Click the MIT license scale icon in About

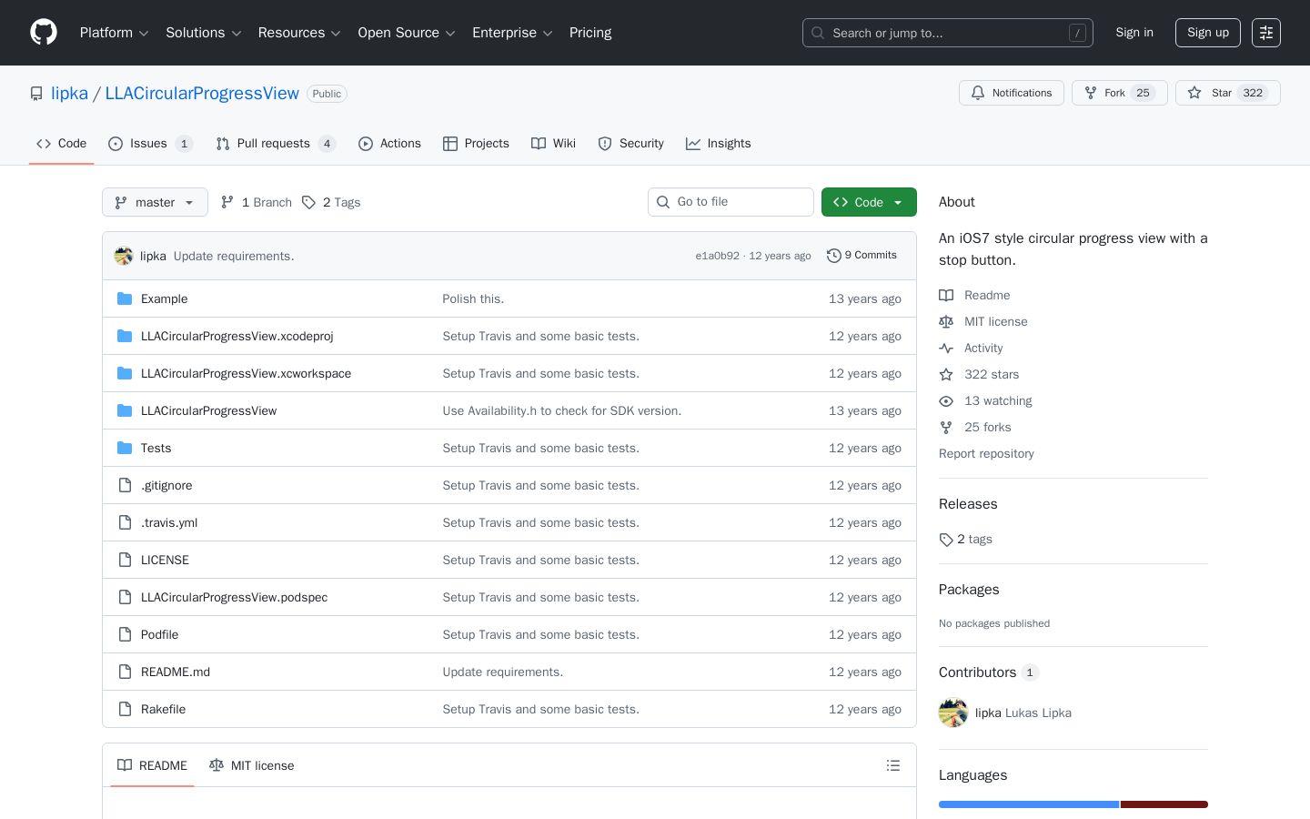(x=946, y=321)
